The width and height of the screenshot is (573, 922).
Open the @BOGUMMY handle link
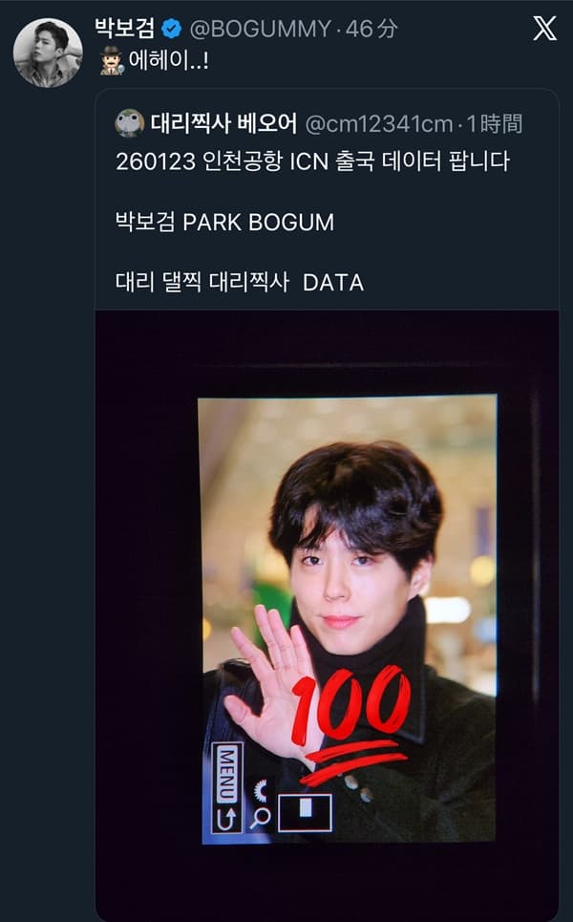[x=261, y=29]
